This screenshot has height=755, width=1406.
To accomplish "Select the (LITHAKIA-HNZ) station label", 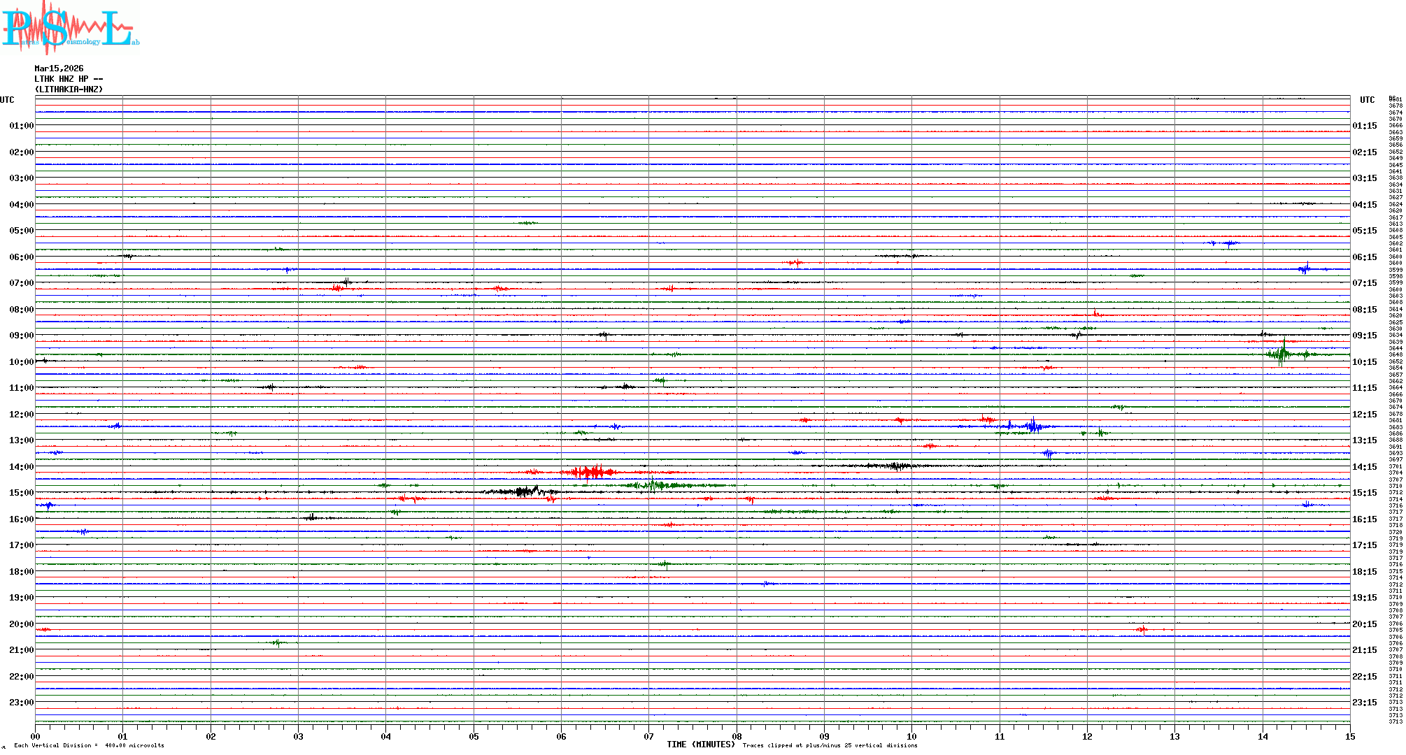I will 69,89.
